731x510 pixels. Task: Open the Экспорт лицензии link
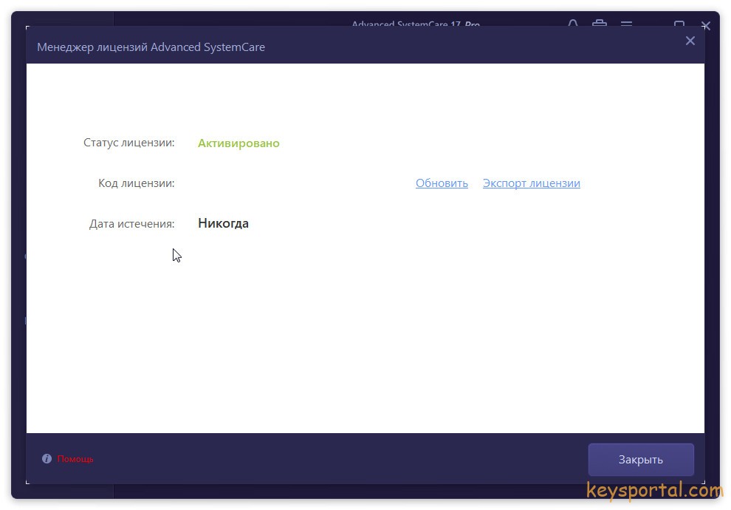[531, 183]
